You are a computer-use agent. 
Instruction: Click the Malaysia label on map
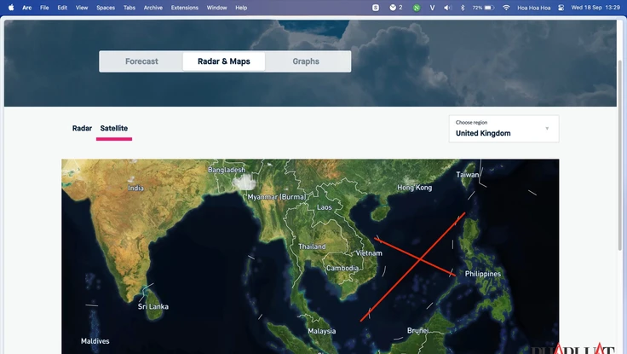coord(322,331)
